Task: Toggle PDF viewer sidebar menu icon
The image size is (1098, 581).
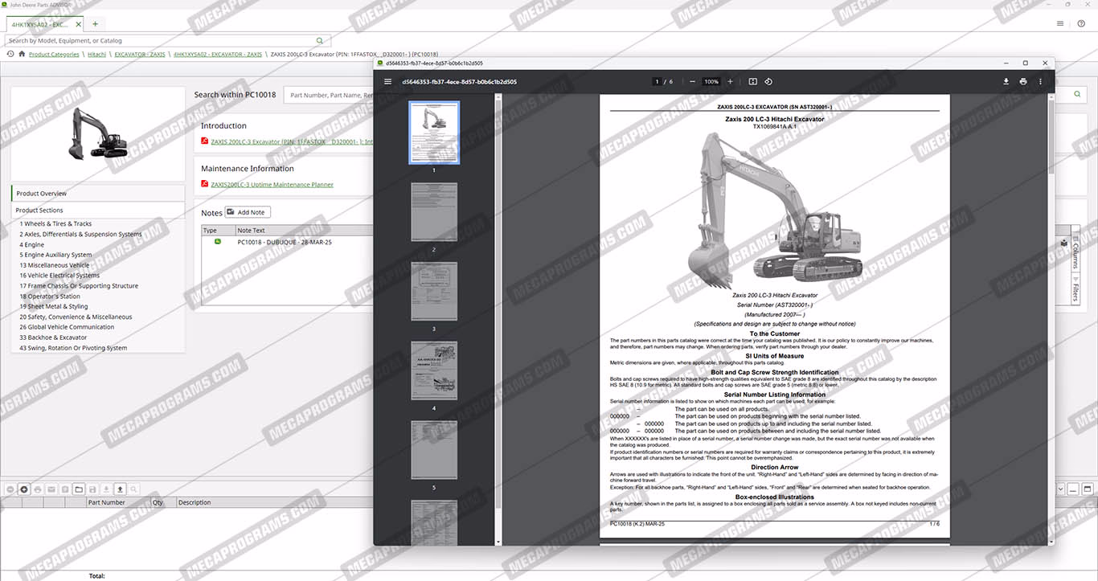Action: 387,81
